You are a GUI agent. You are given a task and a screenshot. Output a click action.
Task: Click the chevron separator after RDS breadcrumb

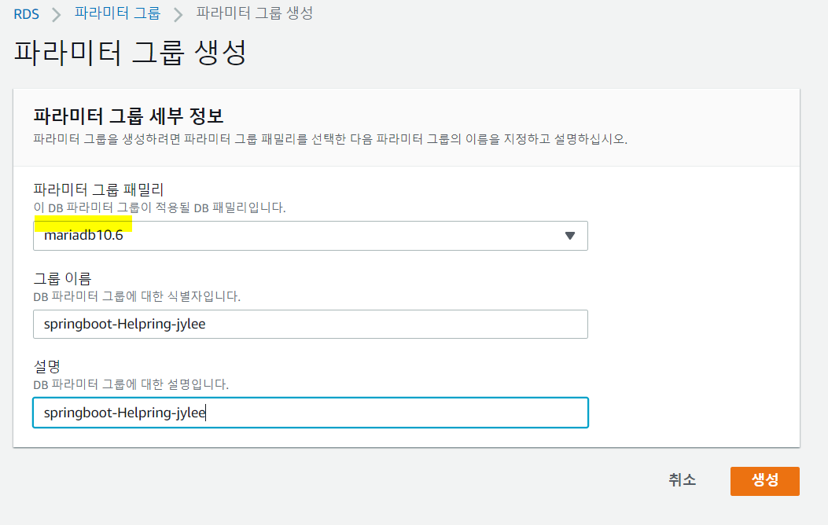[57, 14]
